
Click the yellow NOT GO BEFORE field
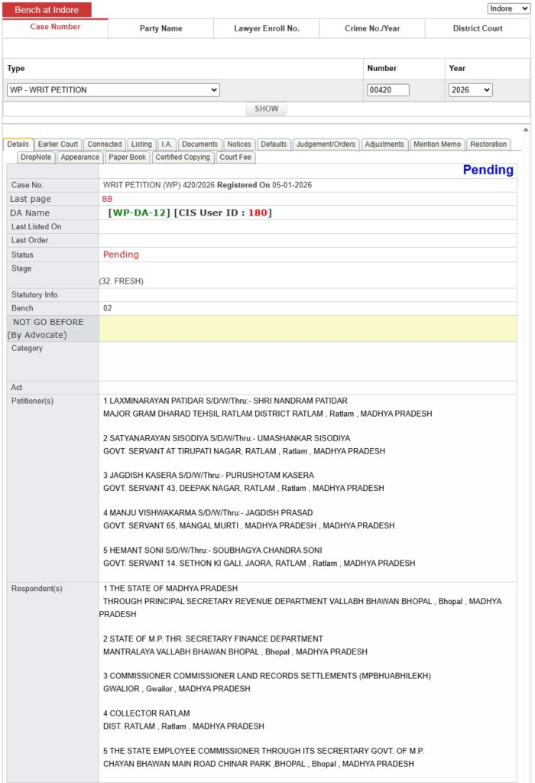point(307,328)
